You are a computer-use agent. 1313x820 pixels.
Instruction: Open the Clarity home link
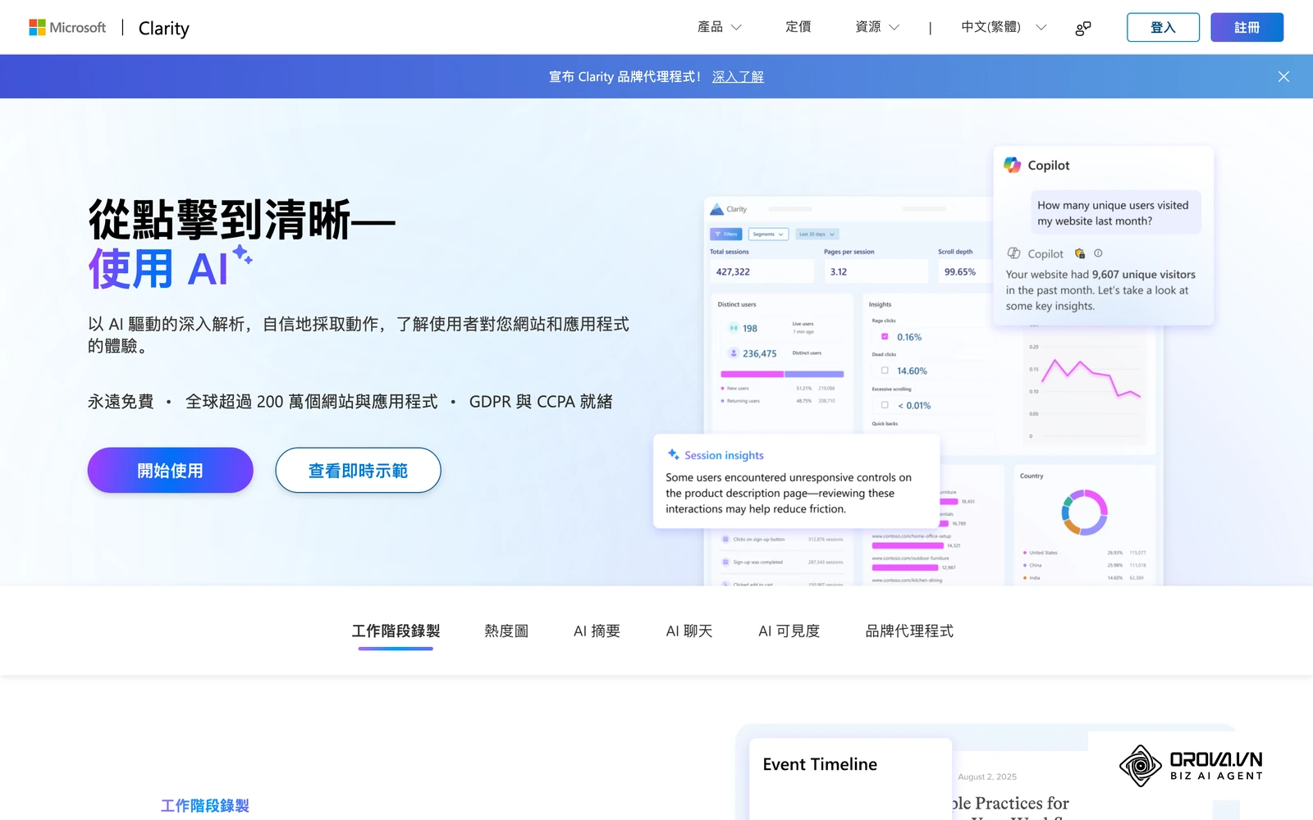coord(163,28)
